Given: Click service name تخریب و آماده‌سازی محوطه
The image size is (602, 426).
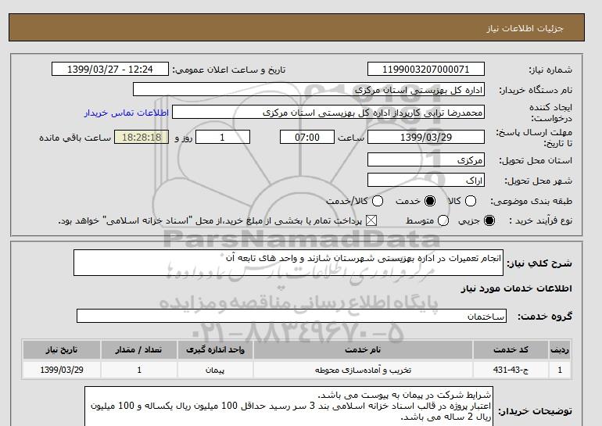Looking at the screenshot, I should click(363, 370).
